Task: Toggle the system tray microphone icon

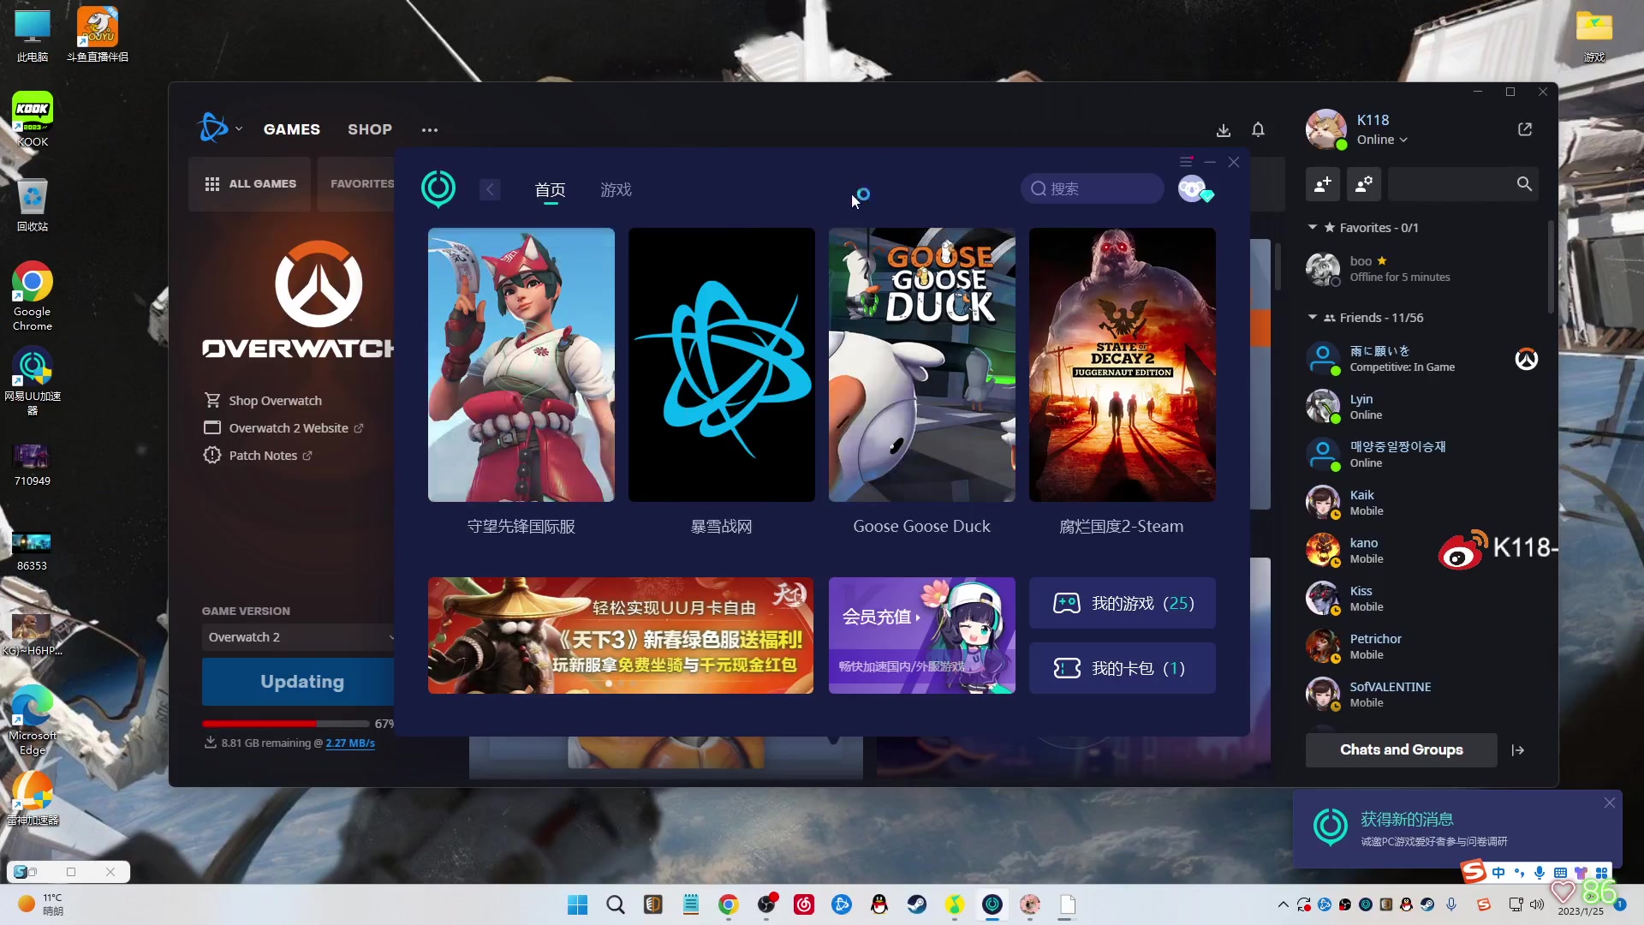Action: pos(1451,904)
